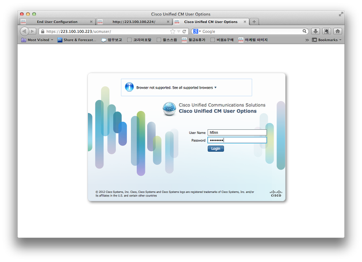Open the bookmark right of 업무보고
This screenshot has width=362, height=262.
click(x=139, y=40)
